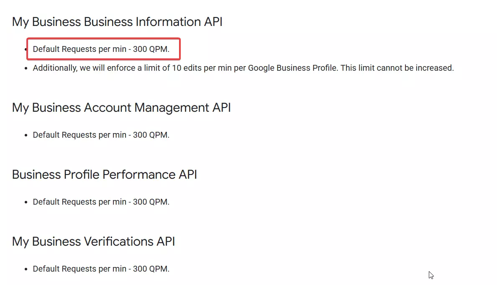The height and width of the screenshot is (285, 497).
Task: Select Default Requests line under Account Management API
Action: click(x=101, y=135)
